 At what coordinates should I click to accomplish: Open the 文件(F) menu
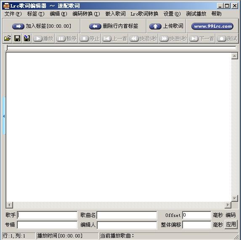13,14
